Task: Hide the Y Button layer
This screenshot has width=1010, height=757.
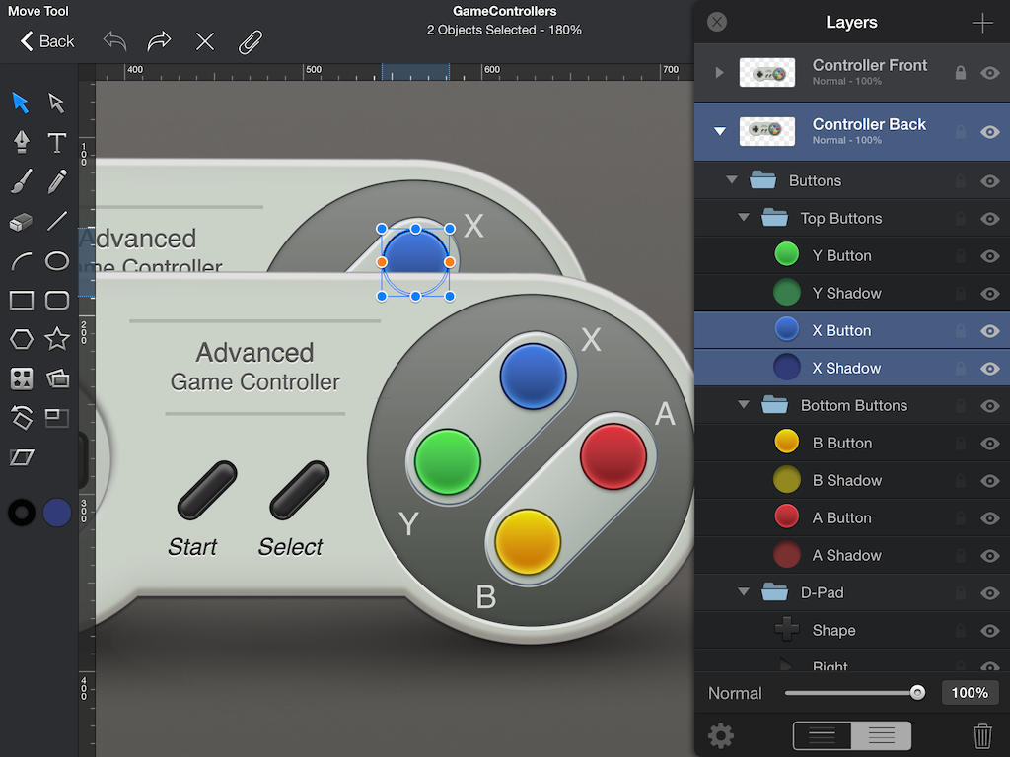Action: 989,254
